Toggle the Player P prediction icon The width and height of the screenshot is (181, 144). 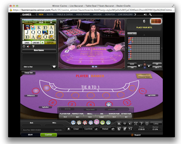145,67
